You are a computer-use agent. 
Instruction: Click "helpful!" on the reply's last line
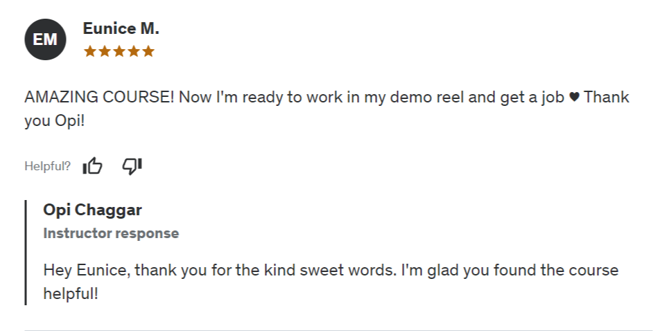[71, 293]
